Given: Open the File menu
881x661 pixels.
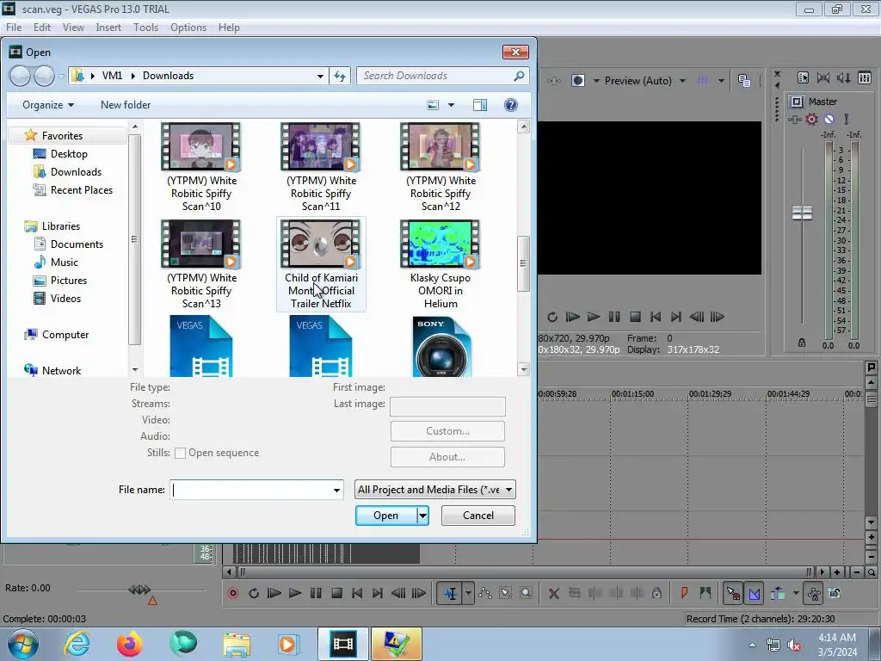Looking at the screenshot, I should [x=14, y=28].
